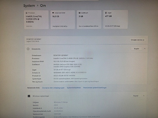Viewport: 158px width, 118px height.
Task: Open the Lager 477 GB card
Action: 115,19
